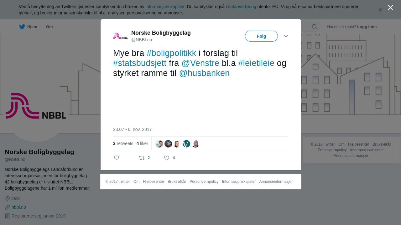Screen dimensions: 401x225
Task: Open the @husbanken mention link
Action: [204, 73]
